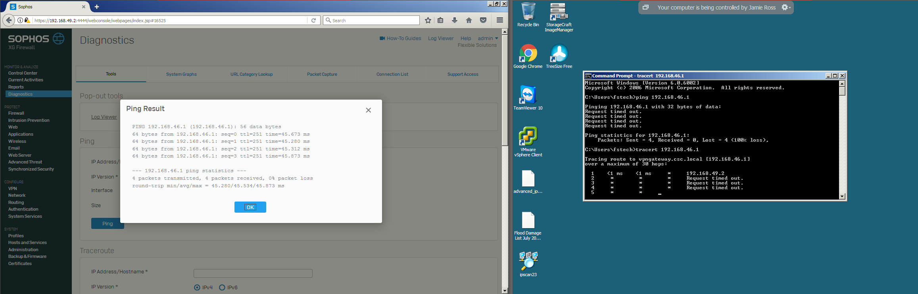Expand remote control session settings gear
This screenshot has height=294, width=918.
tap(785, 8)
